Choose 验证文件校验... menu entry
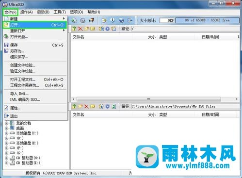The height and width of the screenshot is (178, 242). 35,71
